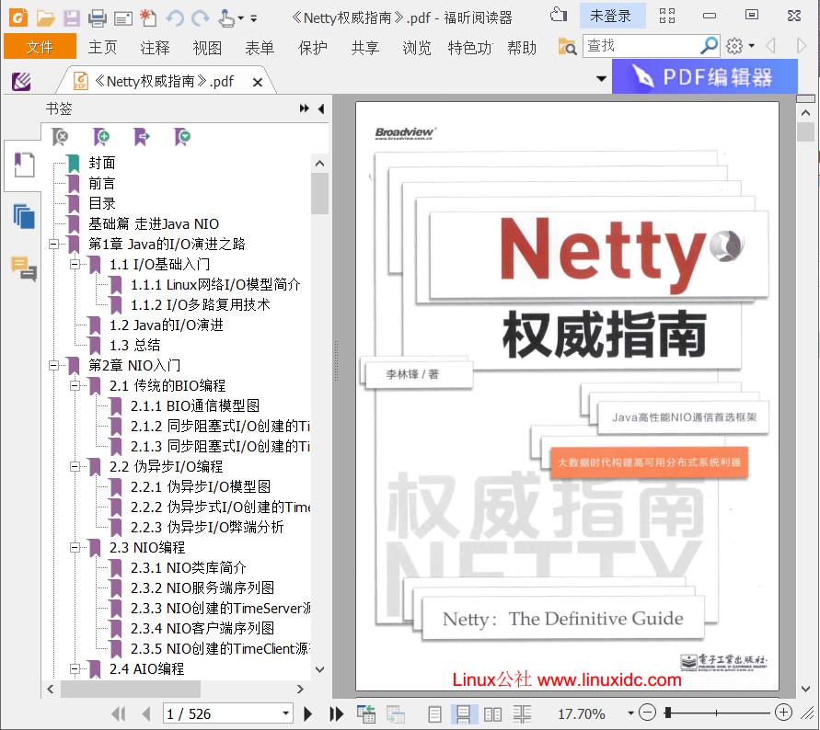Click the undo arrow in the quick toolbar
Image resolution: width=820 pixels, height=730 pixels.
(175, 18)
